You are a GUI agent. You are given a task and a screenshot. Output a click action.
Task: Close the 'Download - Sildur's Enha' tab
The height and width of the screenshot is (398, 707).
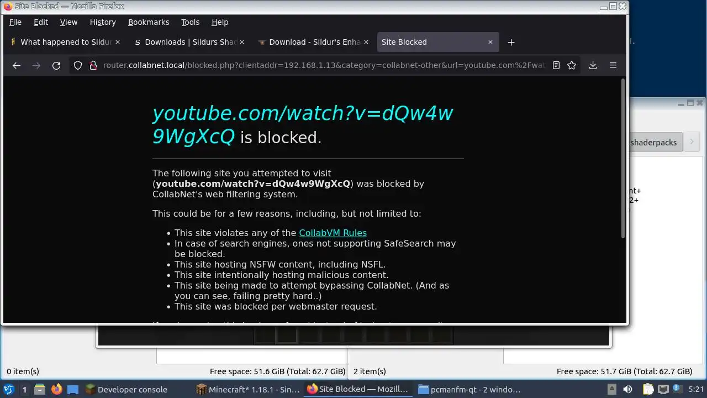coord(366,42)
